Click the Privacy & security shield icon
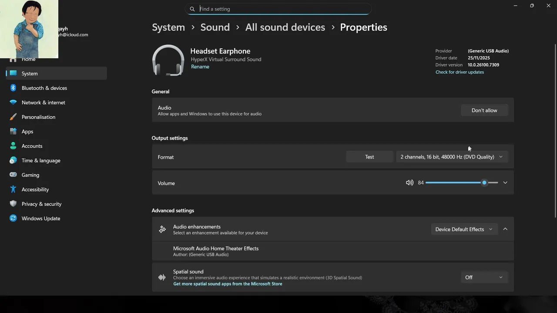This screenshot has width=557, height=313. pos(13,204)
